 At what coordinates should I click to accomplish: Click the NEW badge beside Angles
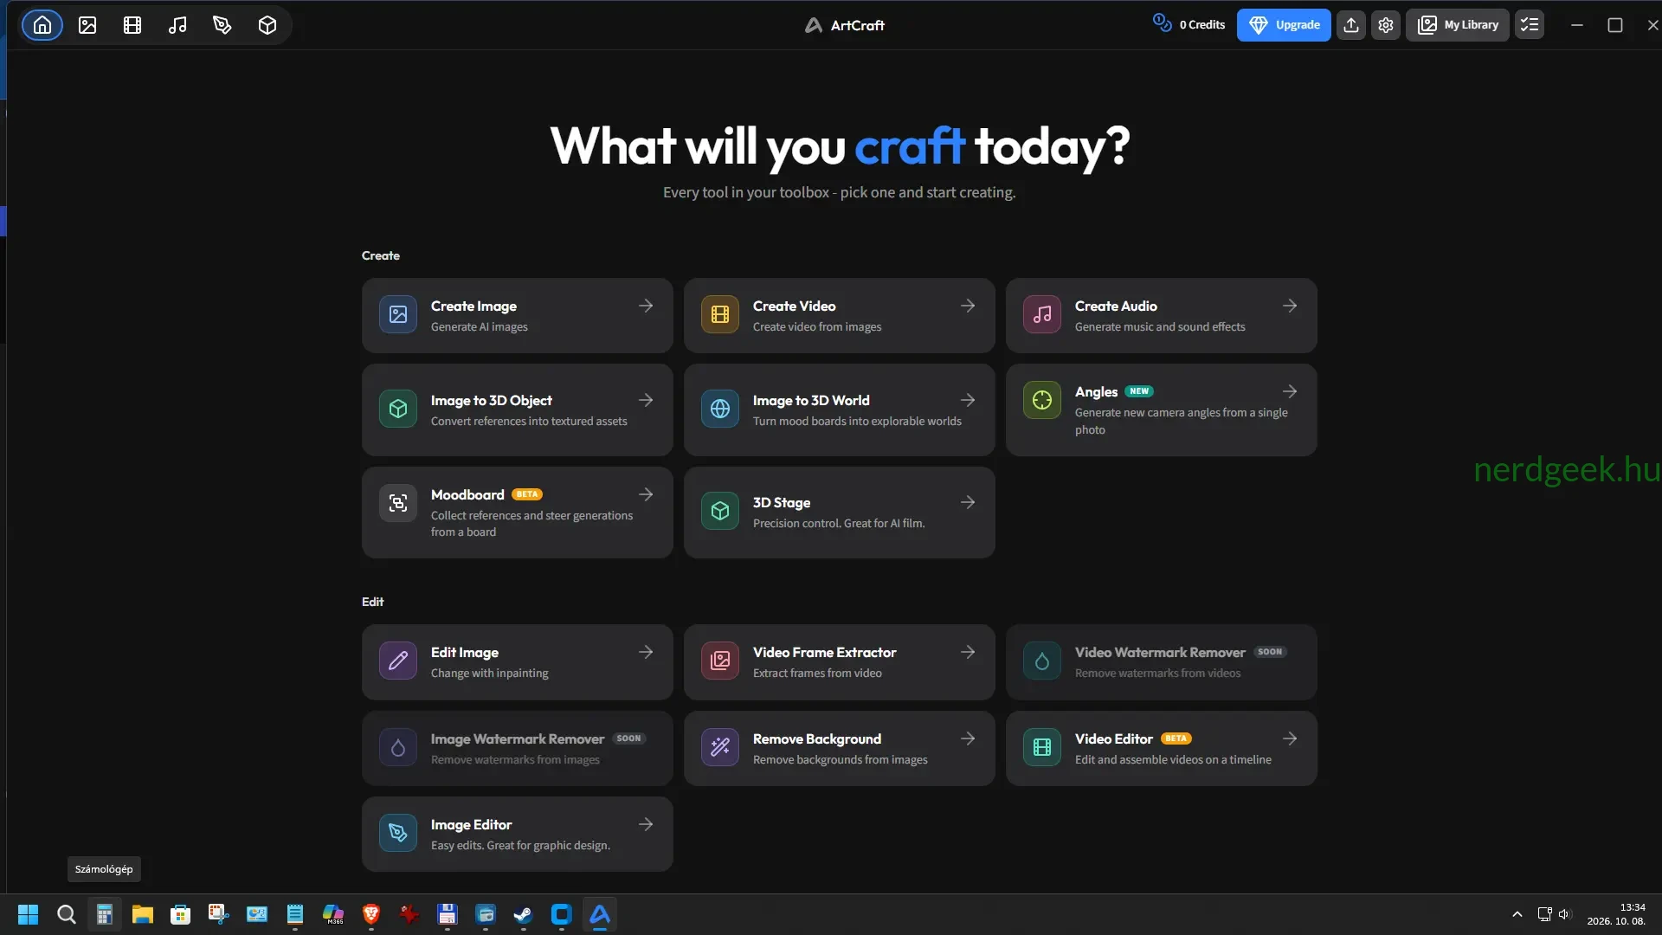1139,391
